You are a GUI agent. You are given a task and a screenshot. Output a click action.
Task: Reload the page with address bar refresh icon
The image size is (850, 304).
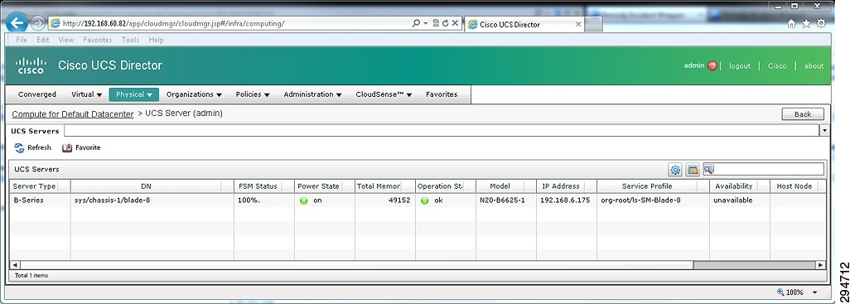(x=445, y=23)
